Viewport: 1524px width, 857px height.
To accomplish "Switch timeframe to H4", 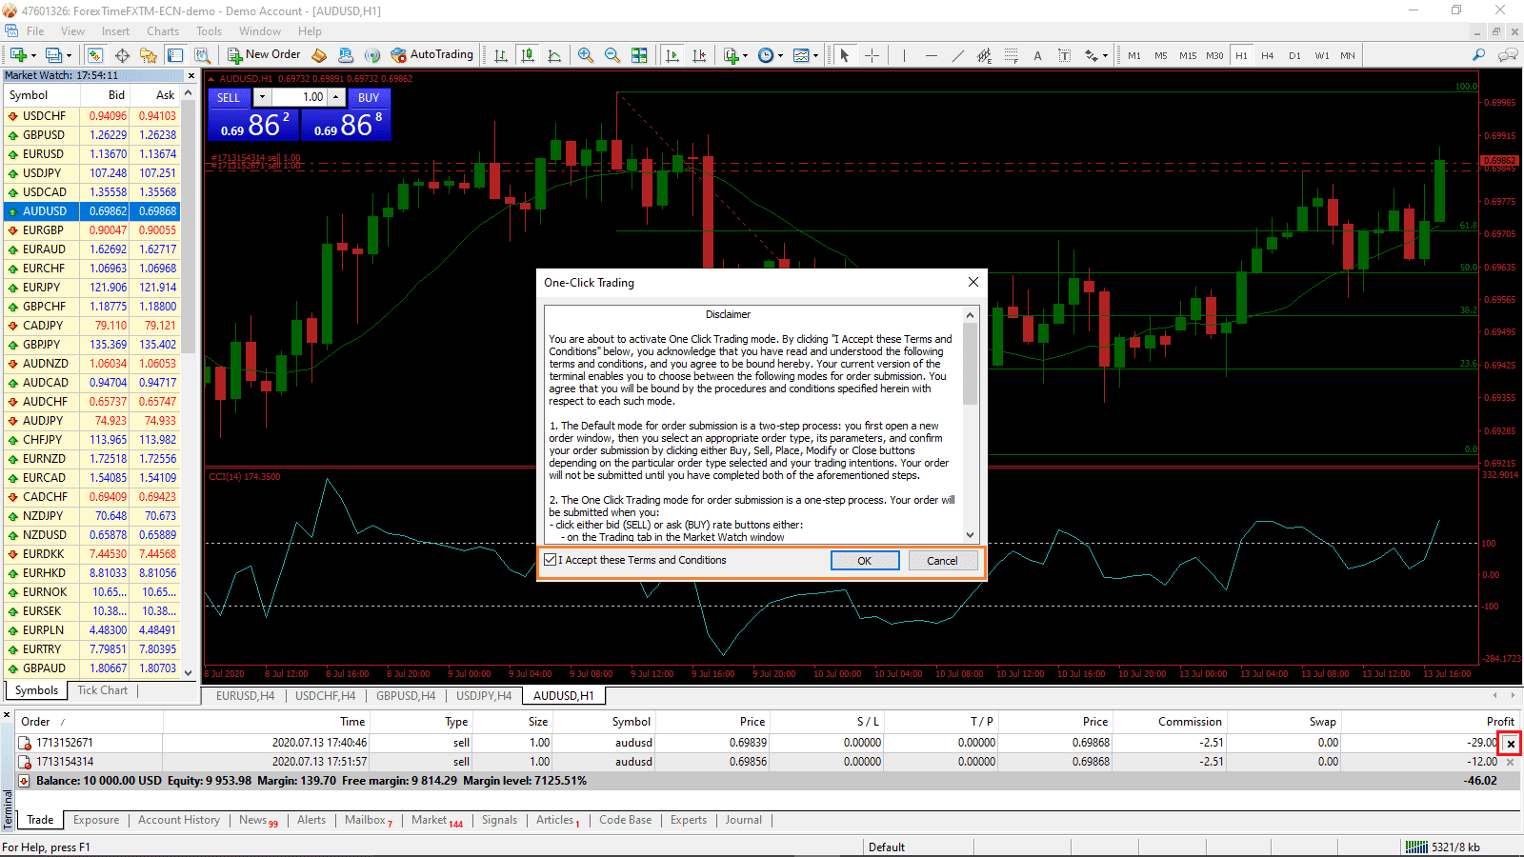I will coord(1268,55).
